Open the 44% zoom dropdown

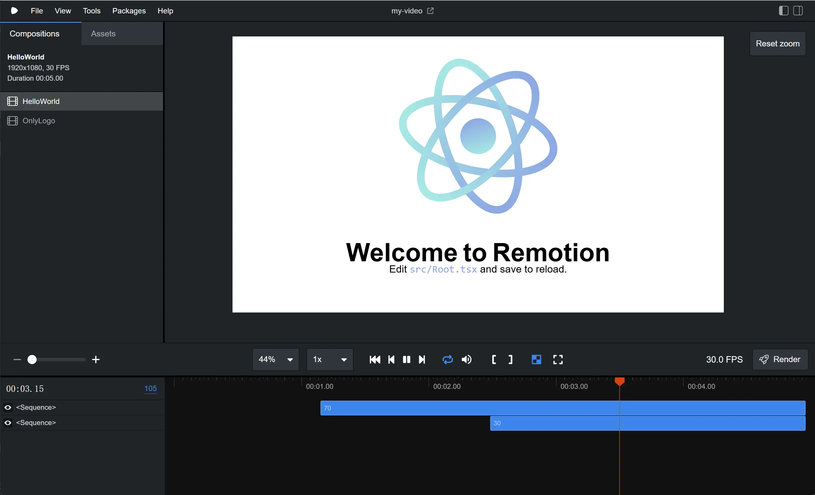275,359
